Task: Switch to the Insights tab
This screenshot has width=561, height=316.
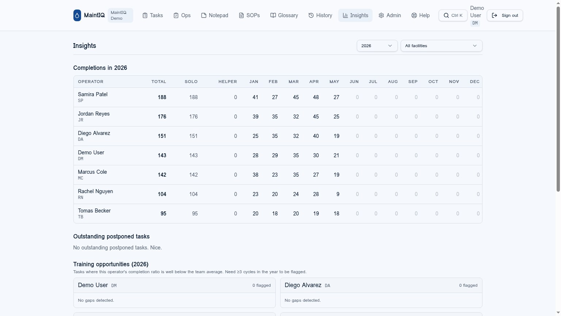Action: [355, 15]
